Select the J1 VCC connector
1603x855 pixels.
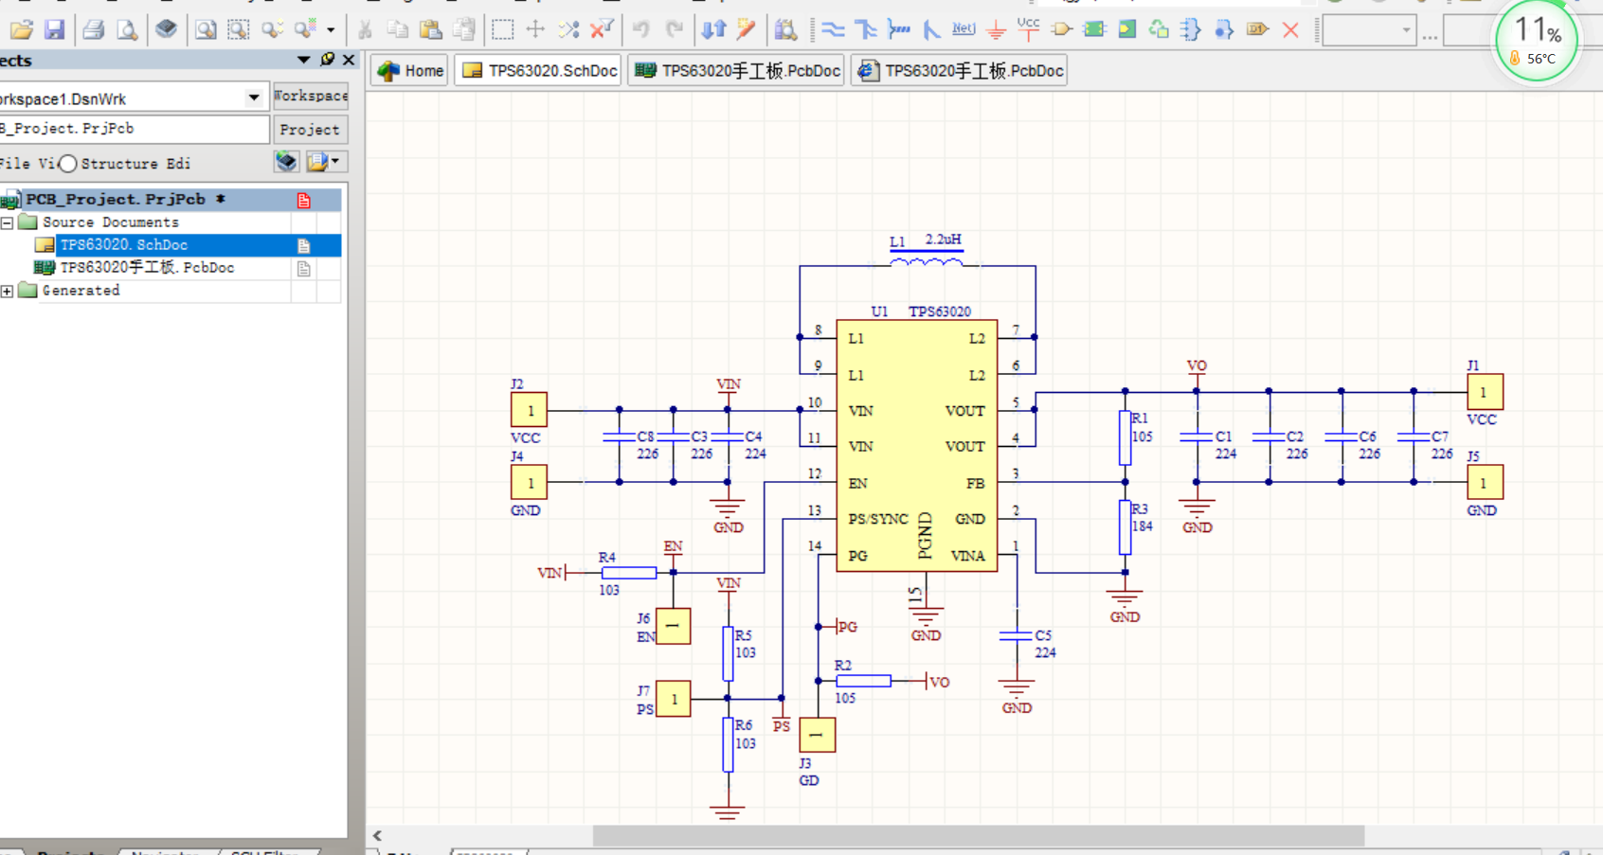coord(1485,392)
